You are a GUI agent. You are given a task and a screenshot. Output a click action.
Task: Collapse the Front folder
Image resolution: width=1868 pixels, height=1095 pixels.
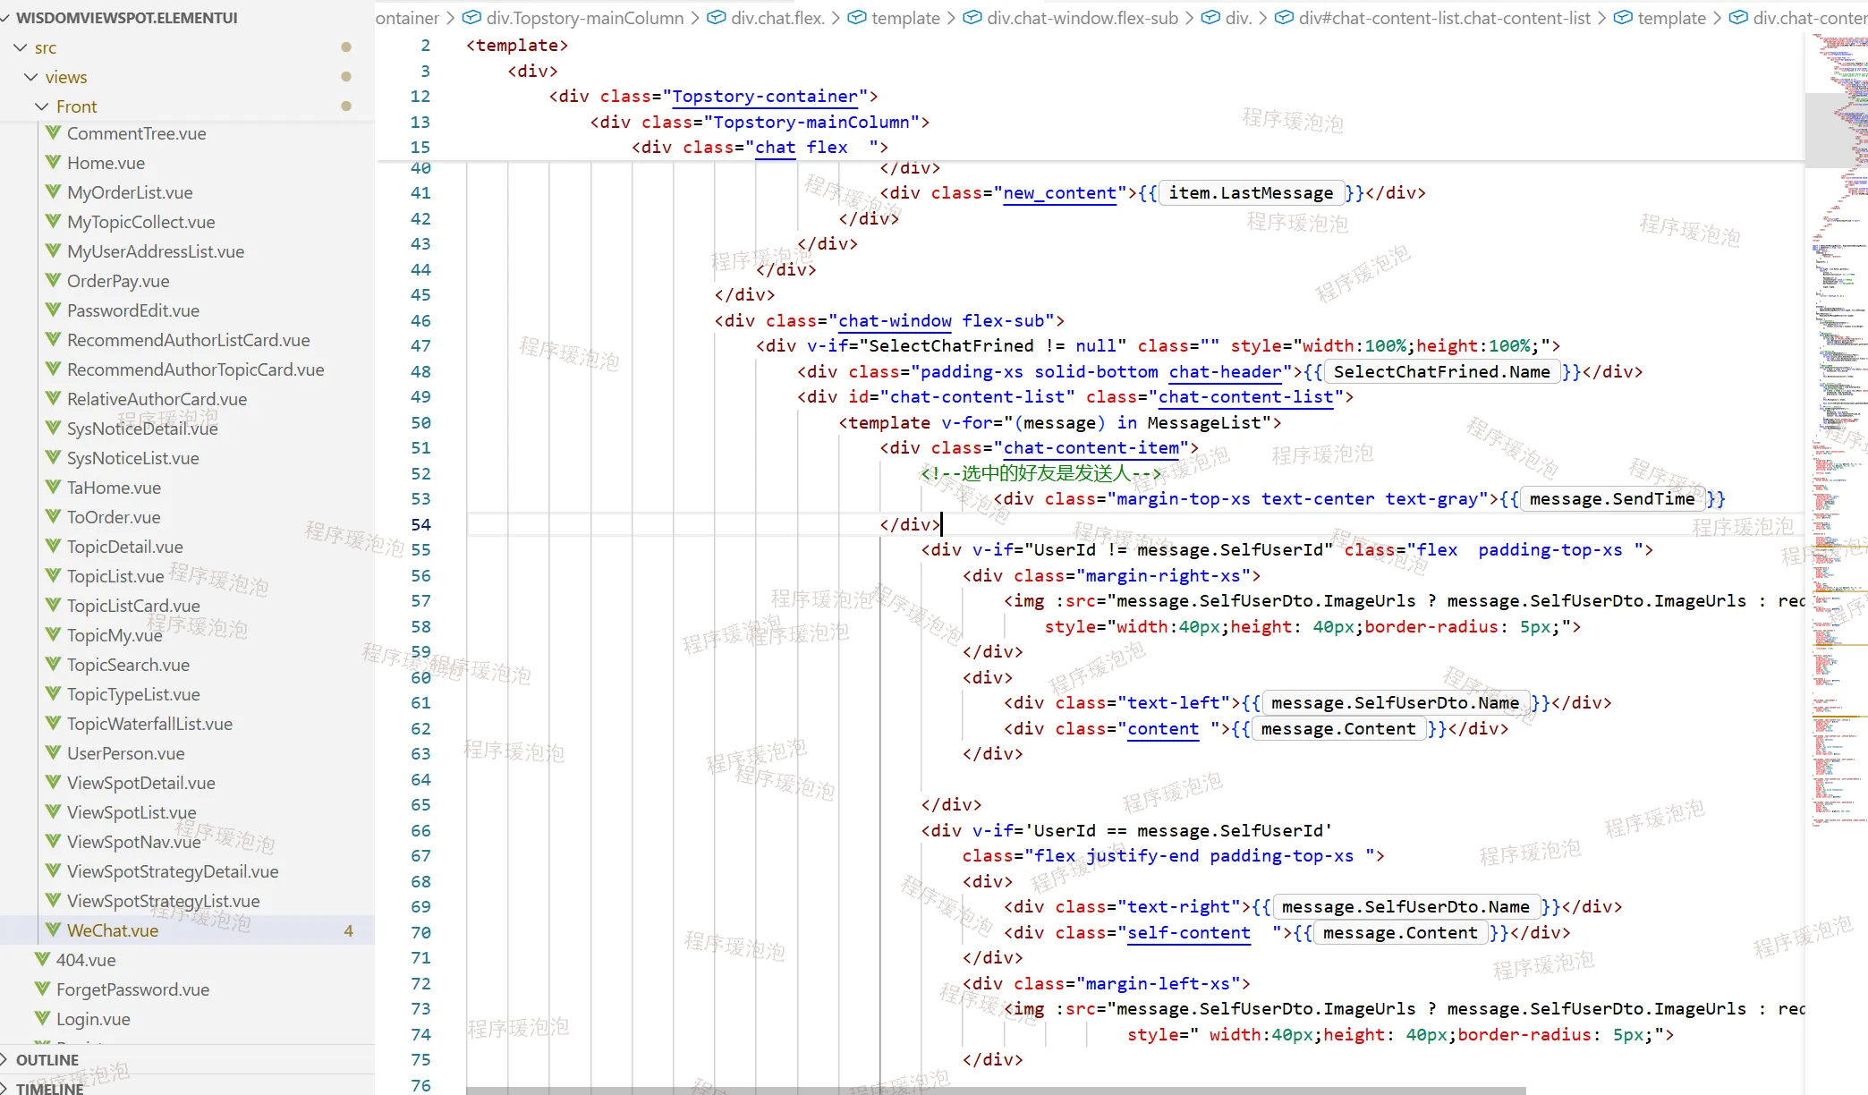pos(41,106)
